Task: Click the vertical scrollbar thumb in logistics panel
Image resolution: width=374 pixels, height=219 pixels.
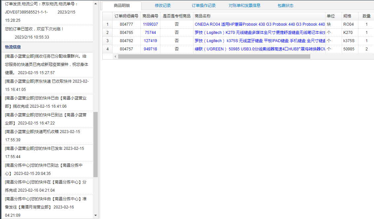Action: [96, 145]
